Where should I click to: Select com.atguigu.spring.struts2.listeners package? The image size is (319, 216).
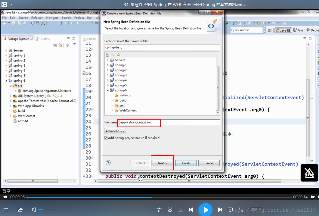[x=44, y=91]
